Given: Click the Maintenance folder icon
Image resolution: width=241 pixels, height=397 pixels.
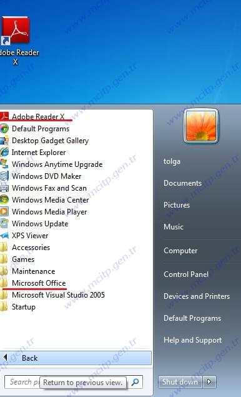Looking at the screenshot, I should click(x=4, y=271).
